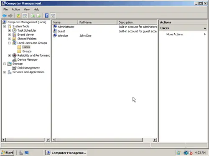
Task: Click 'Built-in account for guest' description
Action: pyautogui.click(x=138, y=31)
